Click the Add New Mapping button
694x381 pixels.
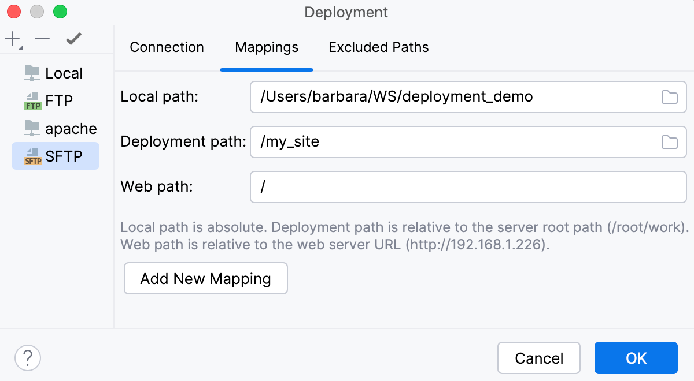(205, 278)
